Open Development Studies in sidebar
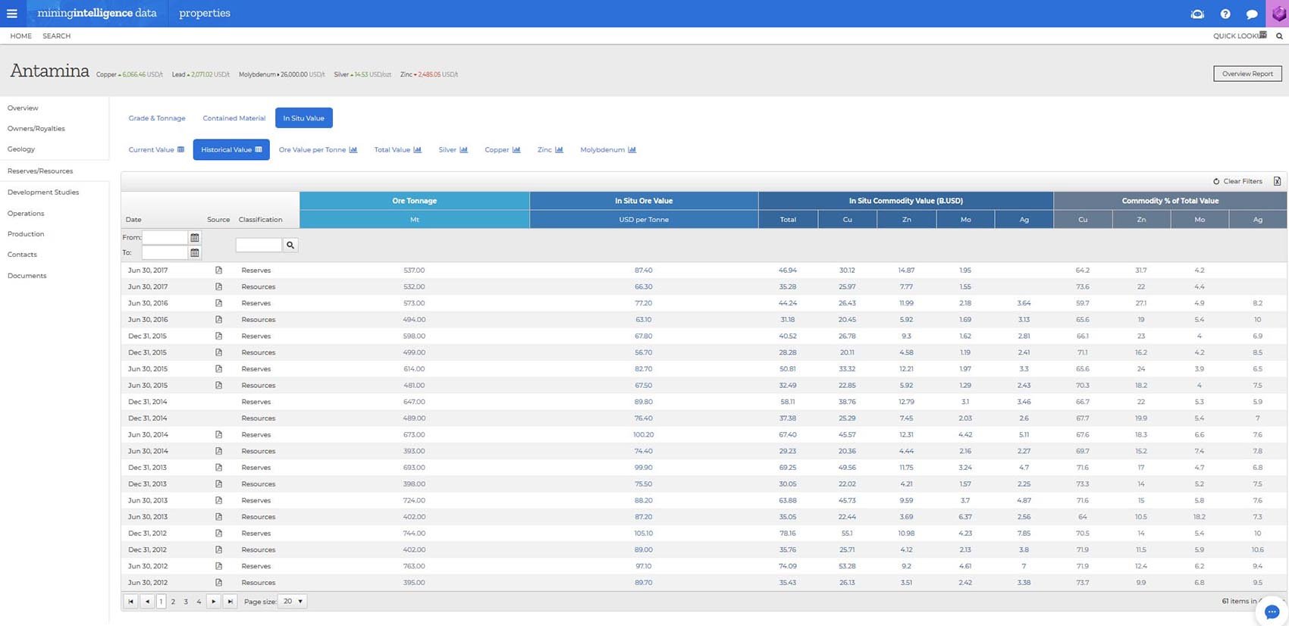 tap(43, 192)
